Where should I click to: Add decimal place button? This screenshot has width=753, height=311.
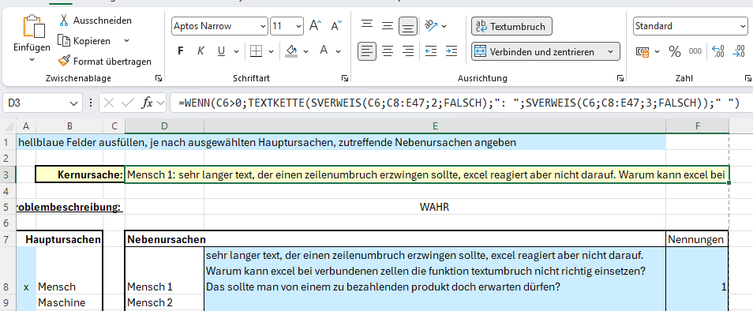click(x=718, y=51)
